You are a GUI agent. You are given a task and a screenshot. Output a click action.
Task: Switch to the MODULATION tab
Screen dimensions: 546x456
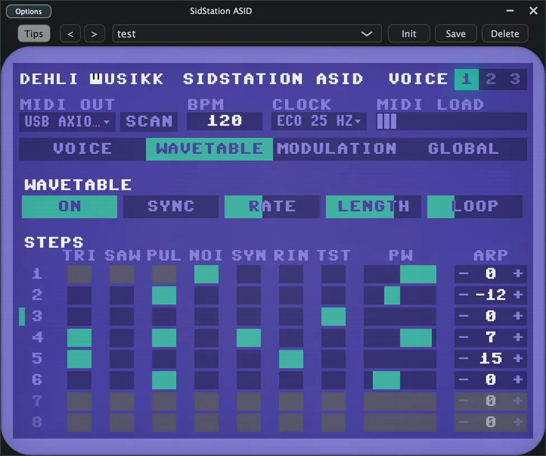point(336,149)
